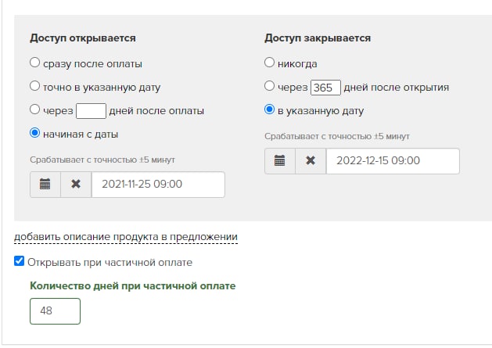
Task: Open calendar picker for access opening date
Action: tap(45, 185)
